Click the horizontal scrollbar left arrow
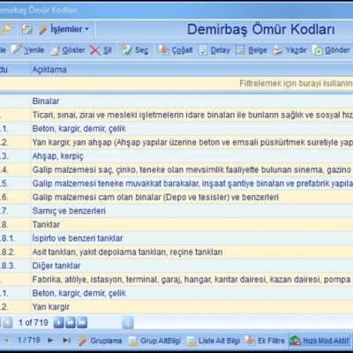This screenshot has width=353, height=353. pos(128,322)
